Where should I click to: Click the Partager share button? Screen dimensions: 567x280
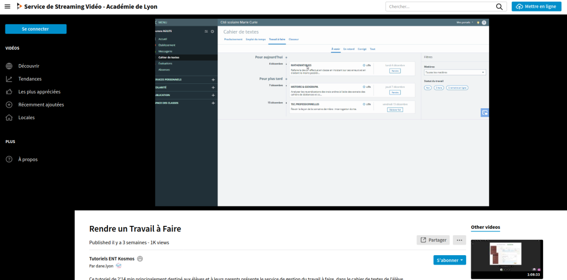point(433,240)
